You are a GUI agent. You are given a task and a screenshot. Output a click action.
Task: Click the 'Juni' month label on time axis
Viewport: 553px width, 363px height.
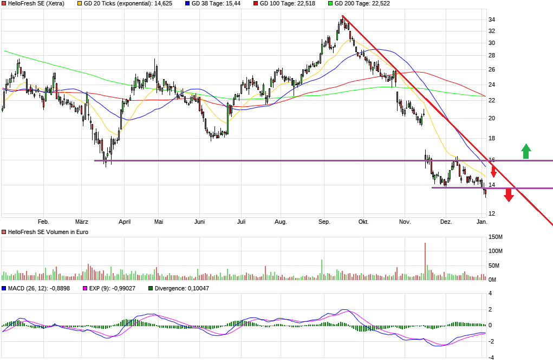pyautogui.click(x=200, y=222)
